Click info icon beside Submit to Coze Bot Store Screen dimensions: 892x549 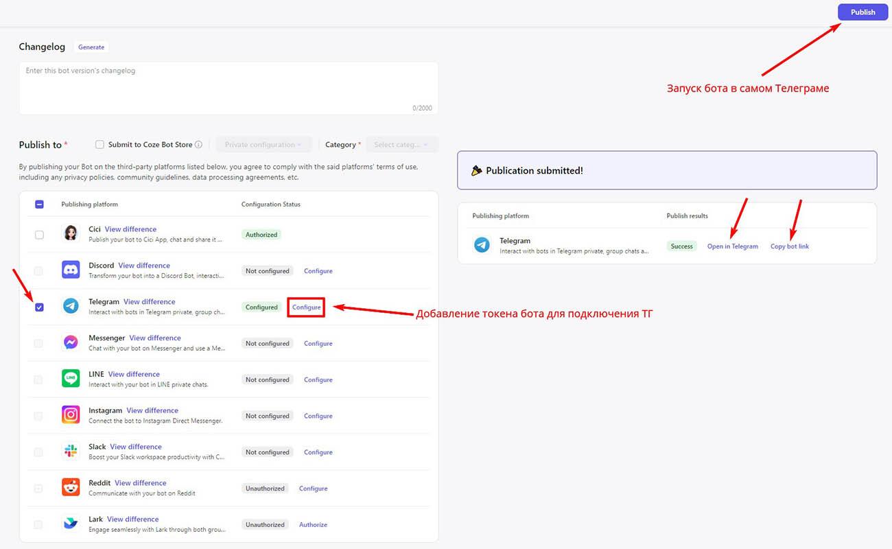pos(198,145)
